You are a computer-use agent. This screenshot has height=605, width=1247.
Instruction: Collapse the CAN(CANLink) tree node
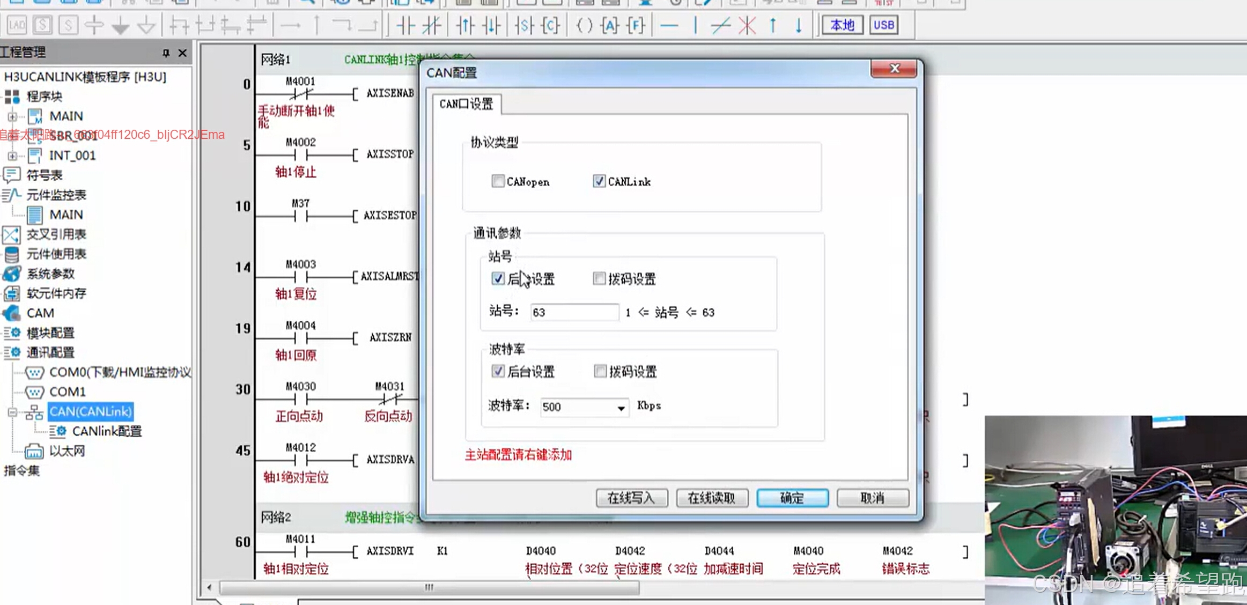coord(12,412)
